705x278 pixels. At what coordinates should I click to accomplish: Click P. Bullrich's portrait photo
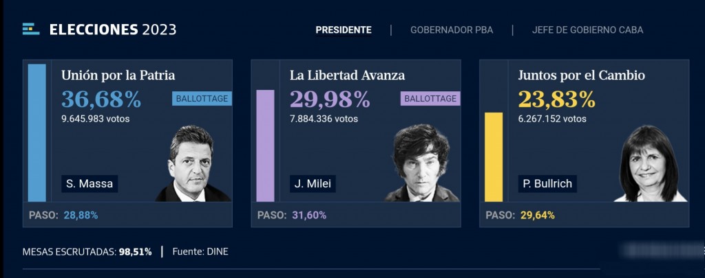pos(650,163)
